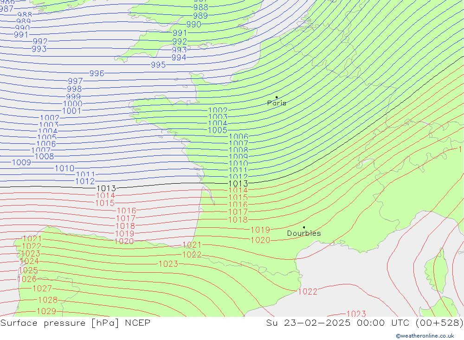Select the Paris city label
Image resolution: width=464 pixels, height=340 pixels.
[277, 103]
